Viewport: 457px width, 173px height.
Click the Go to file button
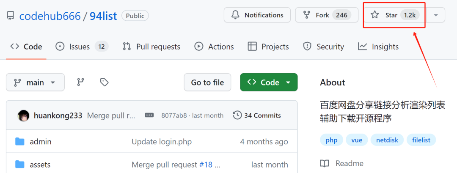[207, 82]
